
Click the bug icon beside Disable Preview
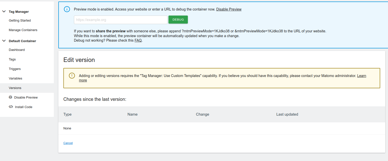click(x=10, y=97)
